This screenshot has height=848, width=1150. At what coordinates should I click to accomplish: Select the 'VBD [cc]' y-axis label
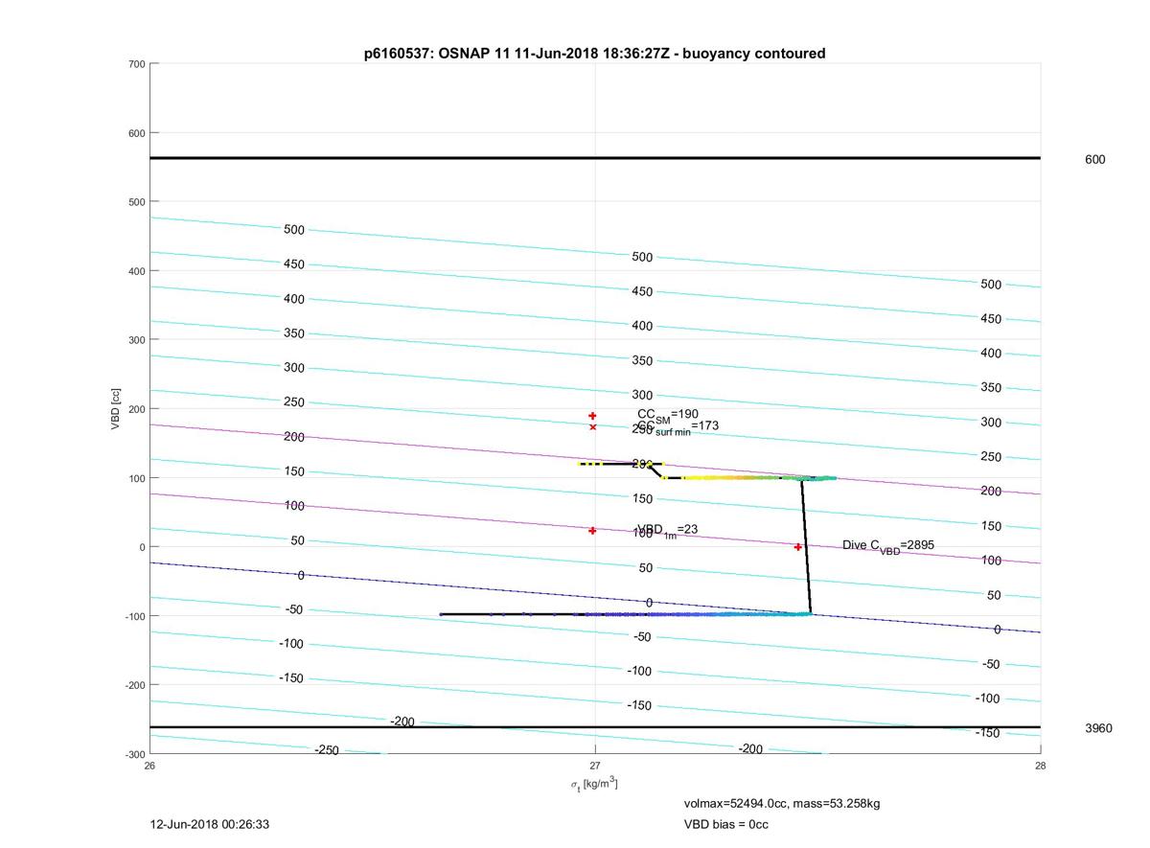pyautogui.click(x=116, y=408)
